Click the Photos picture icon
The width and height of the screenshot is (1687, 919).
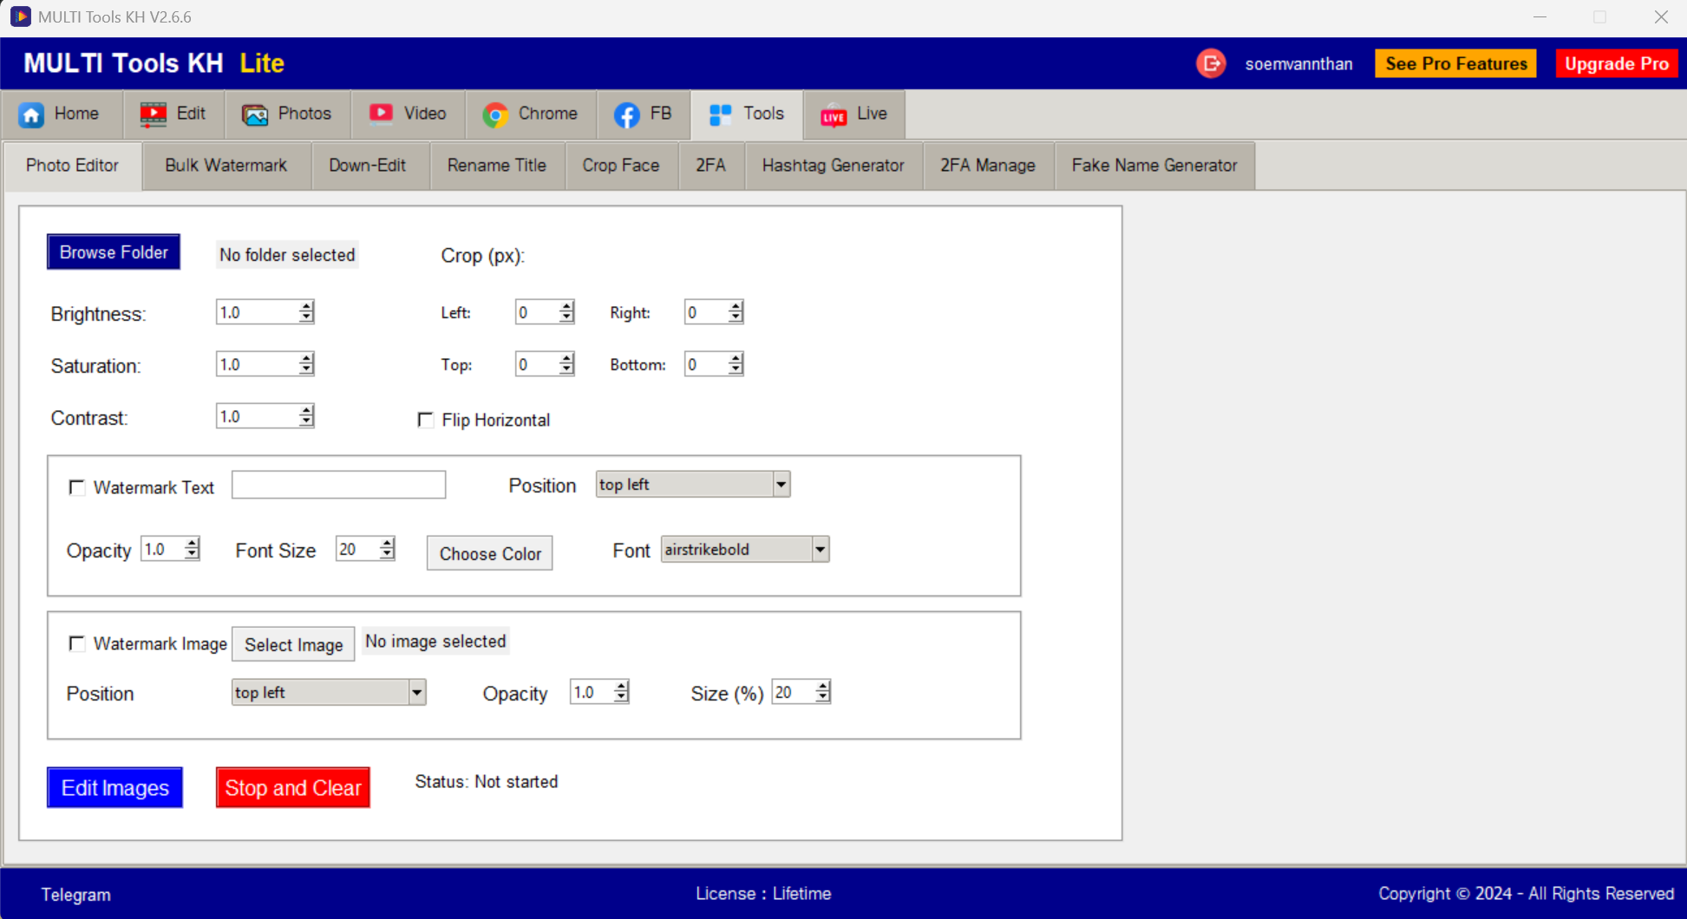click(x=255, y=114)
